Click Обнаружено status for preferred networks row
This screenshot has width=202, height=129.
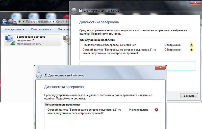[x=172, y=45]
